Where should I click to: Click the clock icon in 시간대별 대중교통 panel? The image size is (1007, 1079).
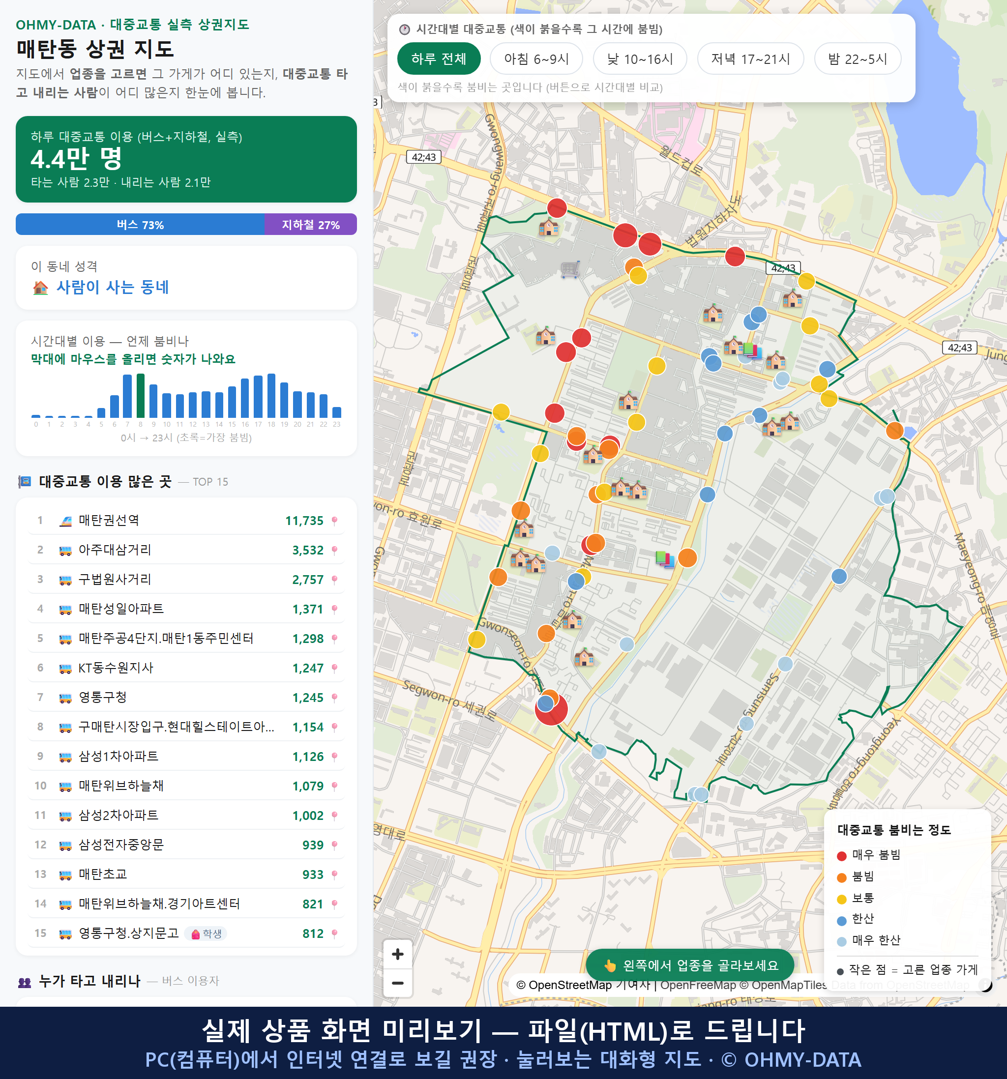coord(405,29)
